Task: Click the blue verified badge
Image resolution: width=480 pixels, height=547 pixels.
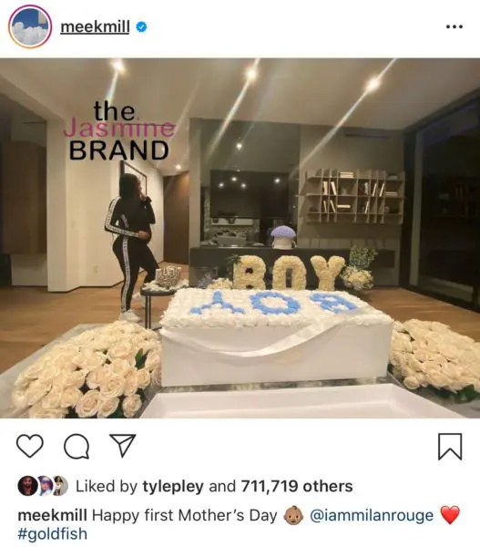Action: tap(141, 26)
